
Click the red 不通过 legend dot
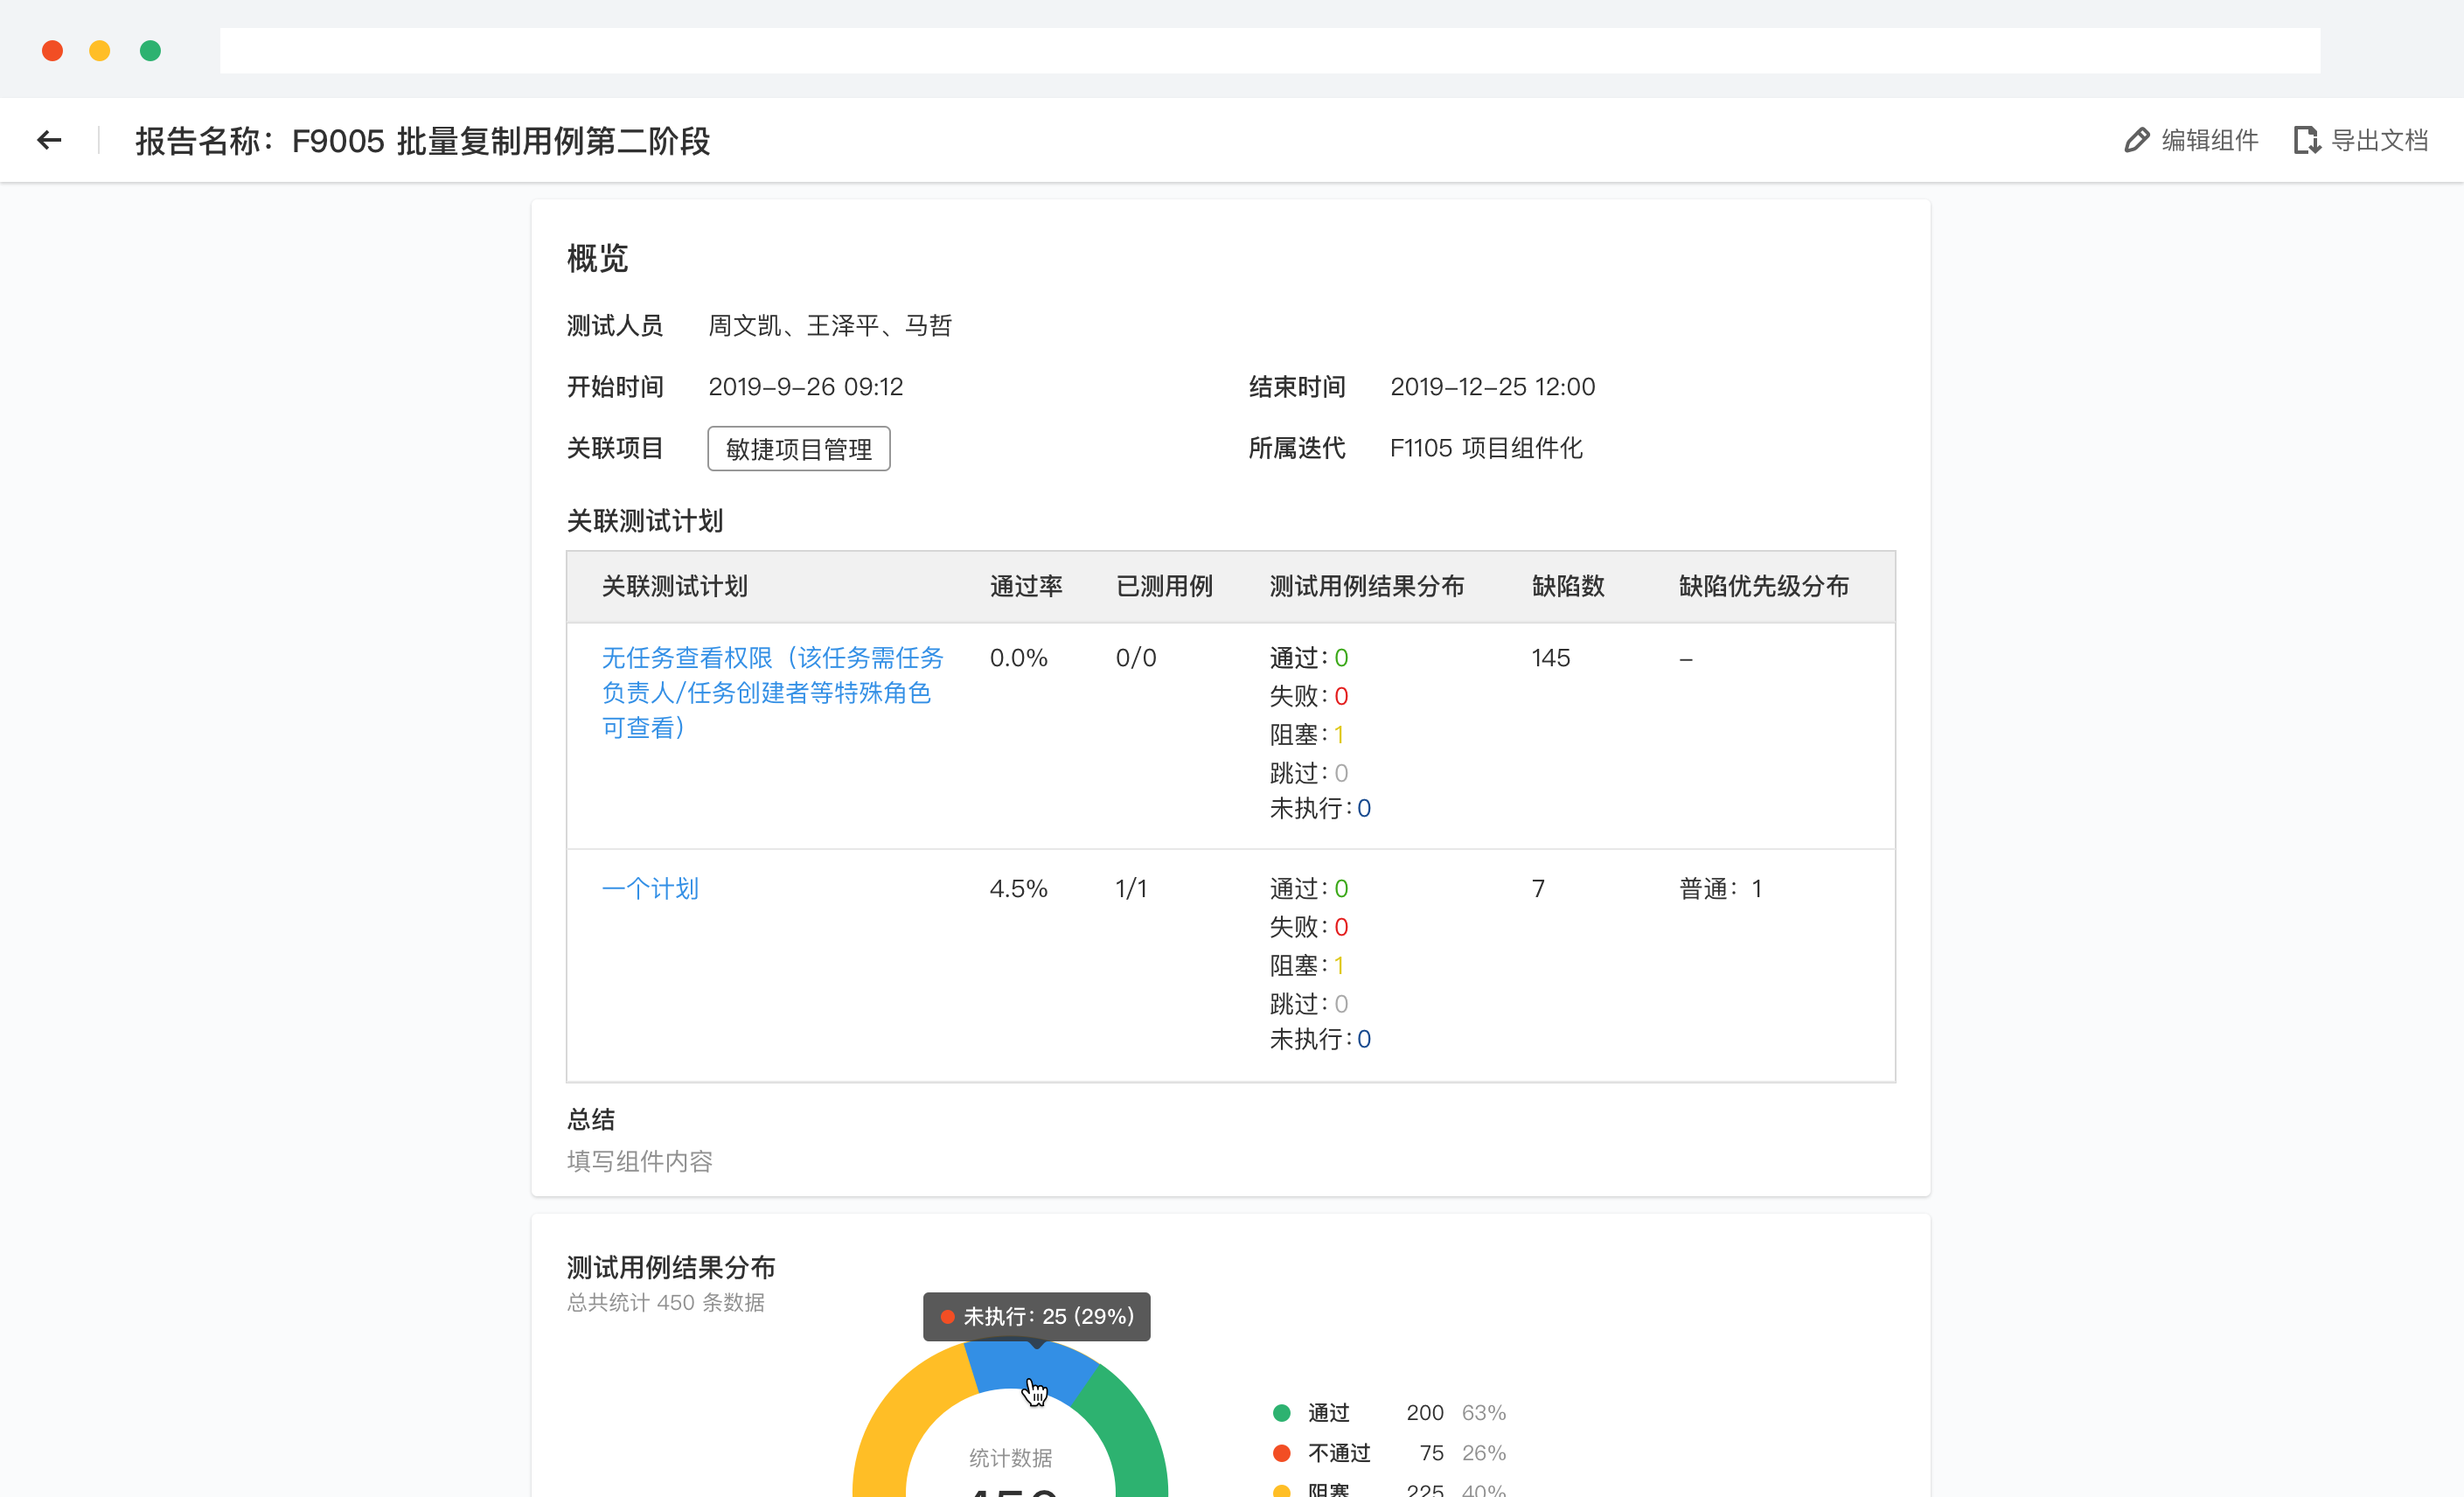pyautogui.click(x=1281, y=1453)
